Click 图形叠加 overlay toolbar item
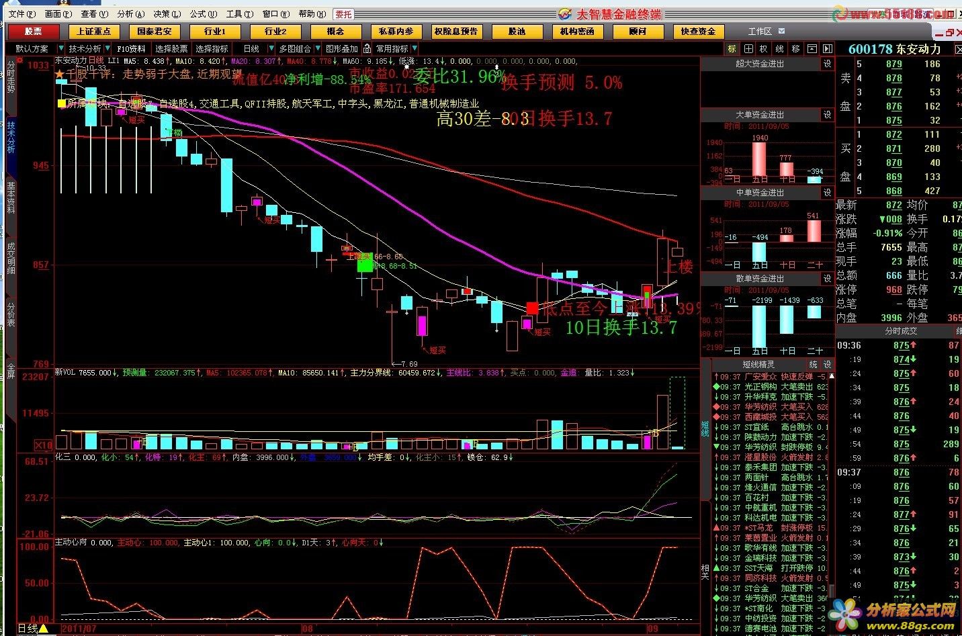This screenshot has width=962, height=636. point(342,48)
